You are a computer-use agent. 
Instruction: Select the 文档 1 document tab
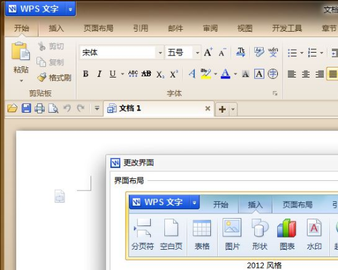(x=159, y=109)
